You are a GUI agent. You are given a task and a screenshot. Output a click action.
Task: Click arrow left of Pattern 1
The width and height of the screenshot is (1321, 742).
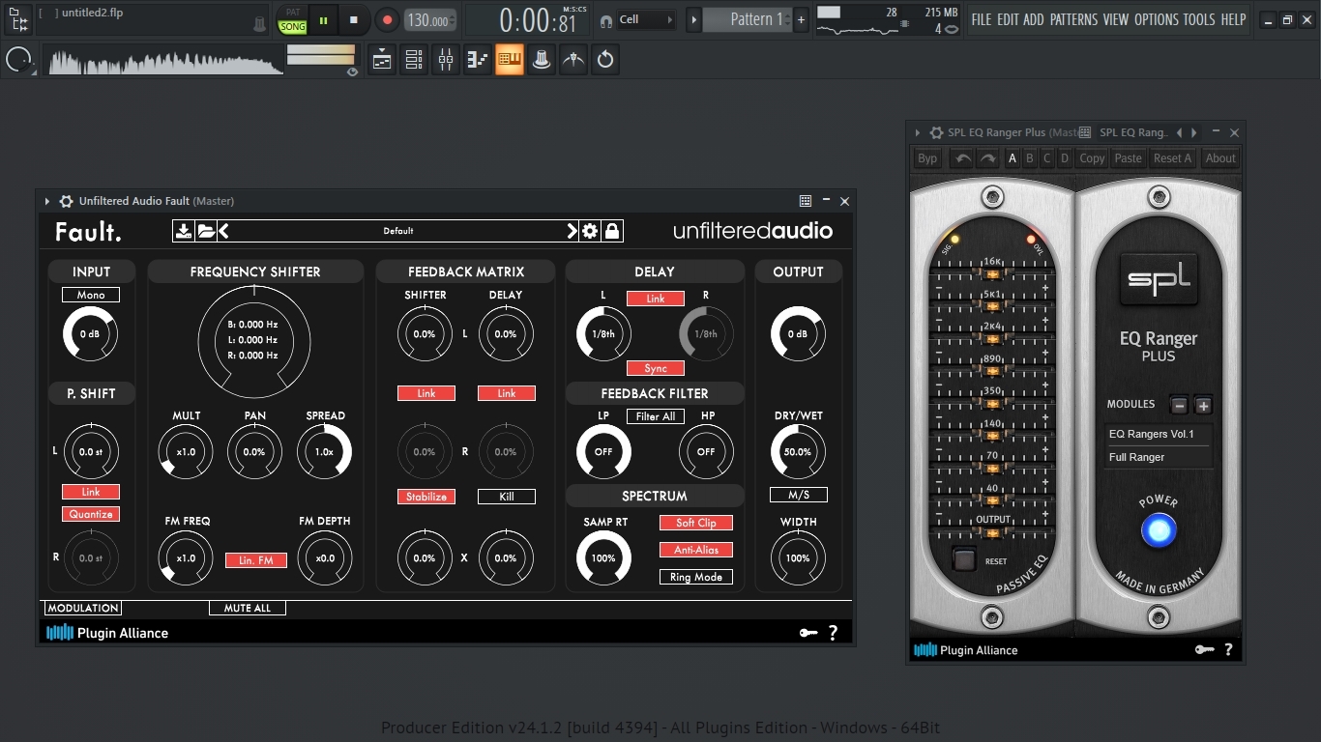tap(693, 19)
